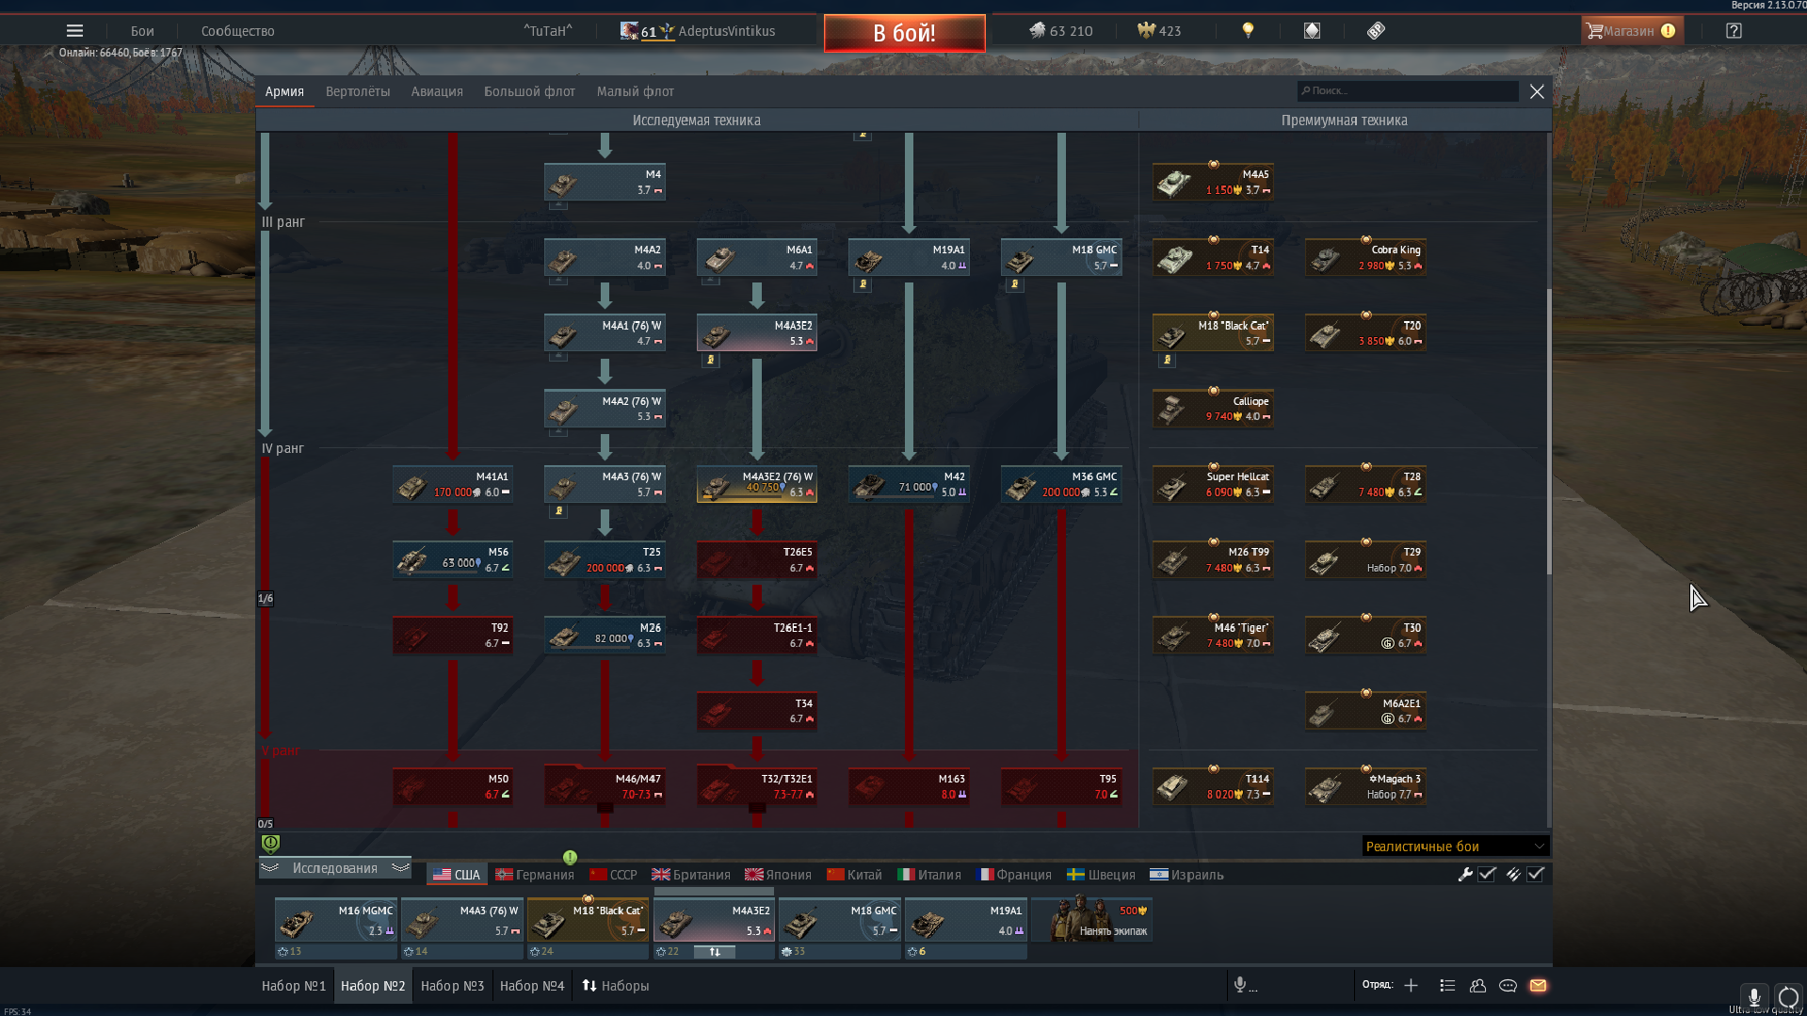Switch to the Малый флот tab
Screen dimensions: 1807x1016
636,91
